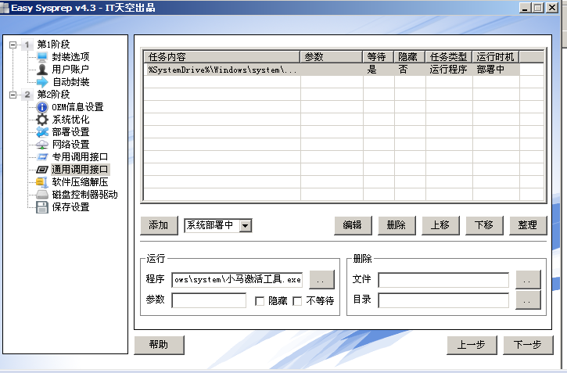Click the 上移 button
The width and height of the screenshot is (567, 373).
440,225
